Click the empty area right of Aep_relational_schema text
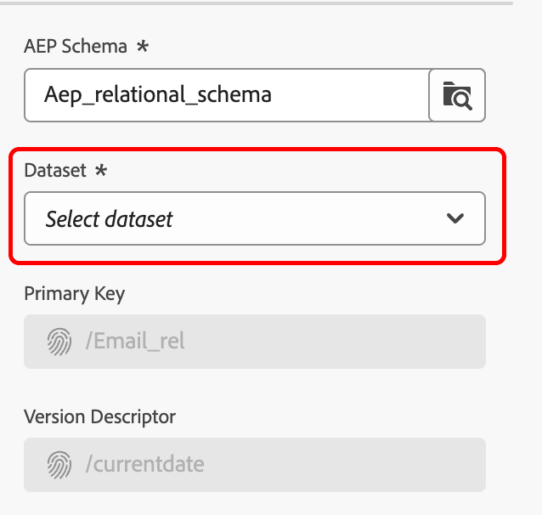Screen dimensions: 542x515 (x=357, y=94)
